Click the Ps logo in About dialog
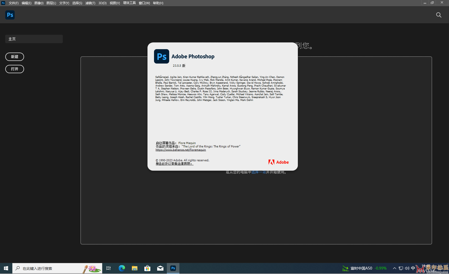Image resolution: width=449 pixels, height=274 pixels. coord(162,56)
